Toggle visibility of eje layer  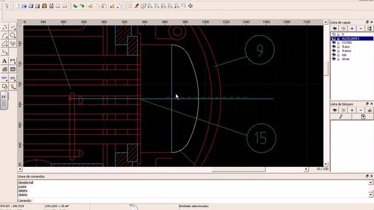334,55
